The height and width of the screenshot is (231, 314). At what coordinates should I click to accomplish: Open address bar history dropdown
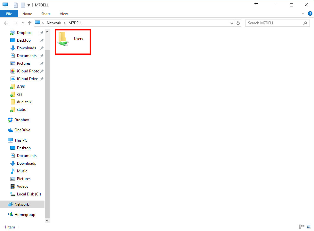pyautogui.click(x=232, y=23)
